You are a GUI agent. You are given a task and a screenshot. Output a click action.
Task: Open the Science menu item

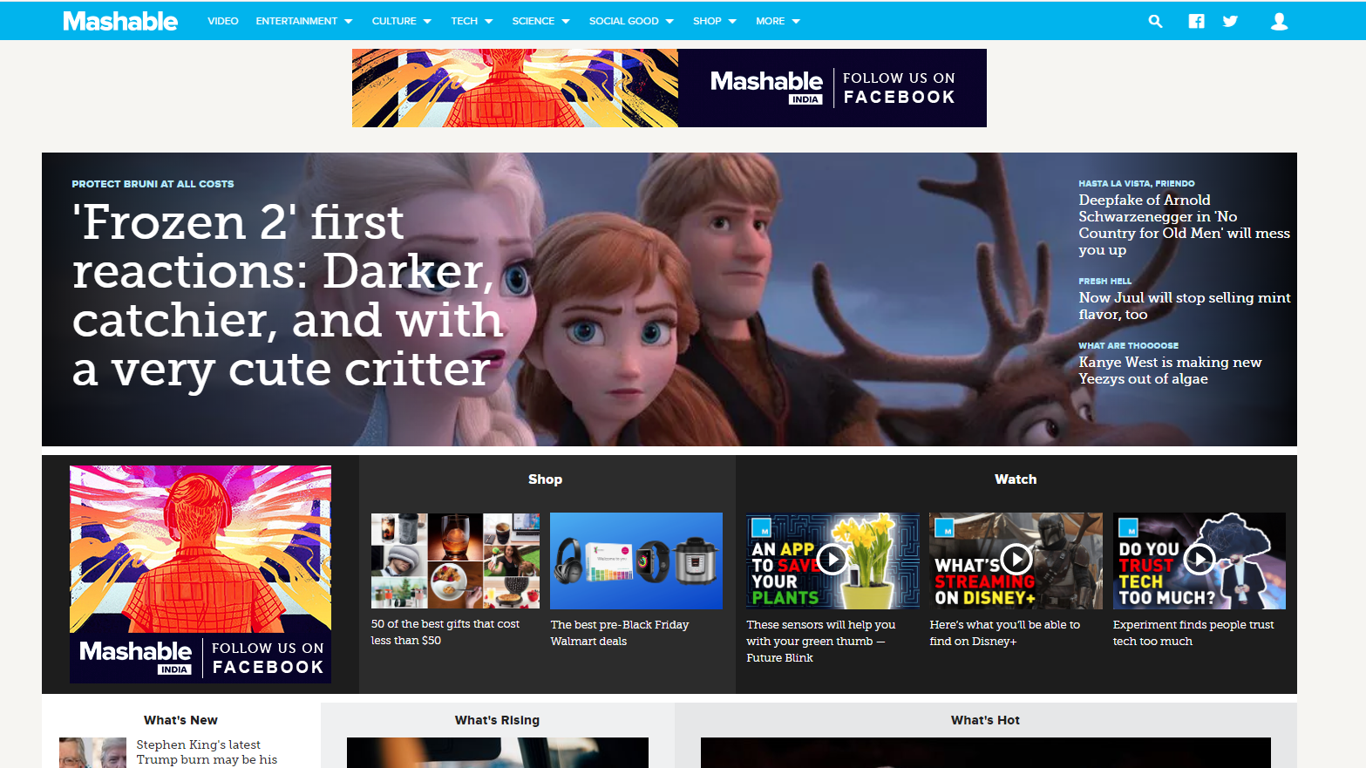(540, 21)
